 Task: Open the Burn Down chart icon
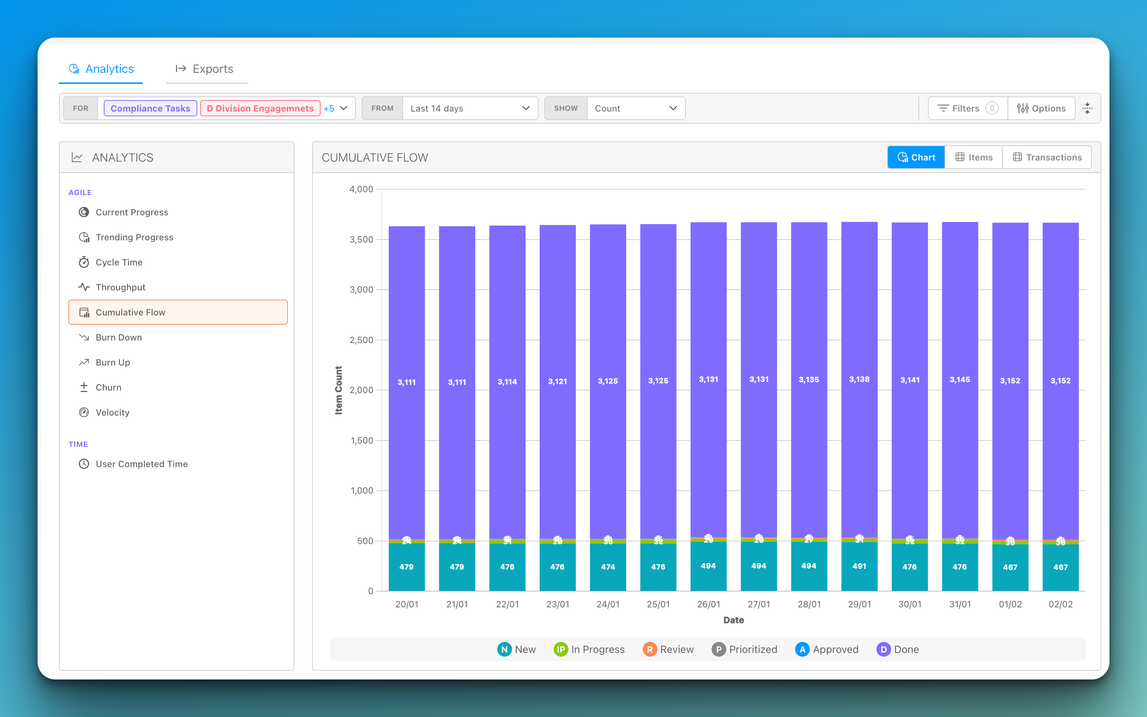[x=84, y=337]
